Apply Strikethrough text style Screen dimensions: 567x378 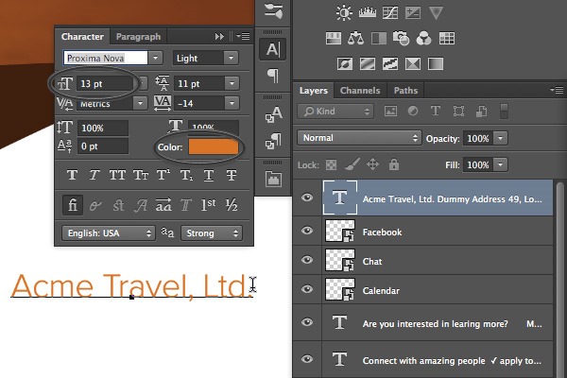click(232, 176)
